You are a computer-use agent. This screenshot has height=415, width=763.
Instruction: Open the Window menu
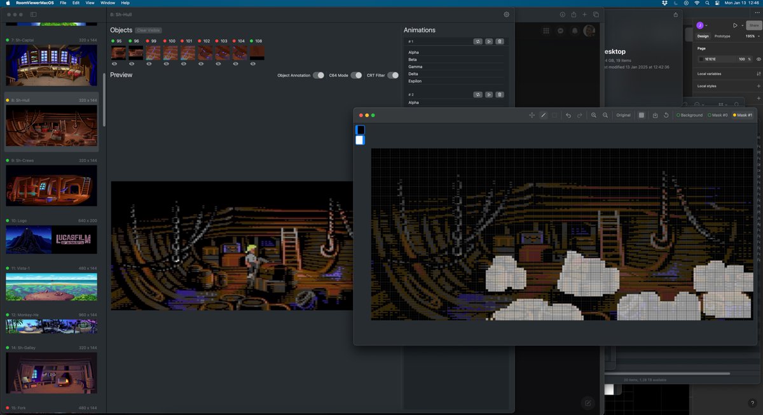click(107, 3)
